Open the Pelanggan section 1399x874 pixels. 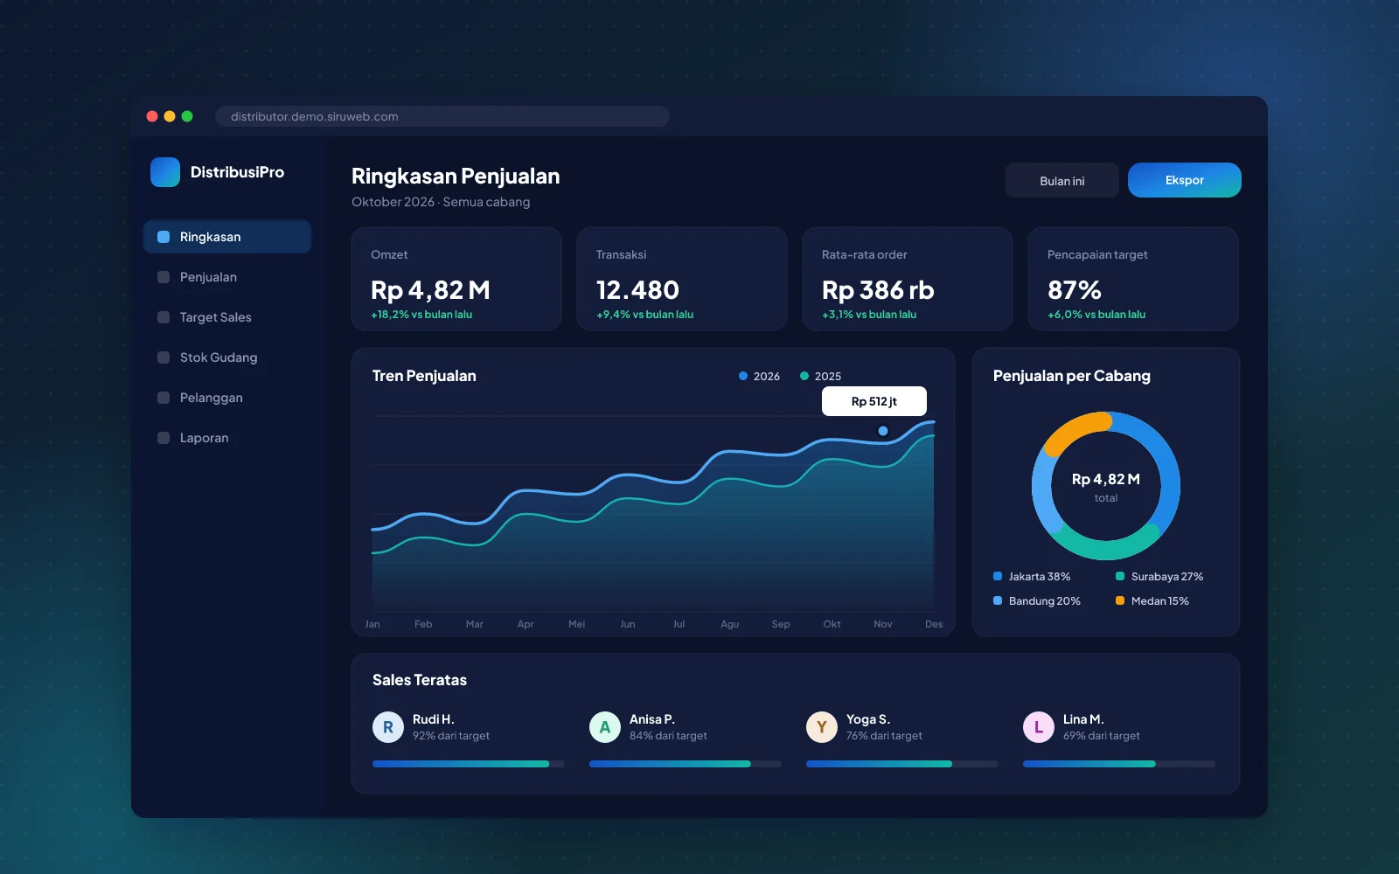click(227, 398)
